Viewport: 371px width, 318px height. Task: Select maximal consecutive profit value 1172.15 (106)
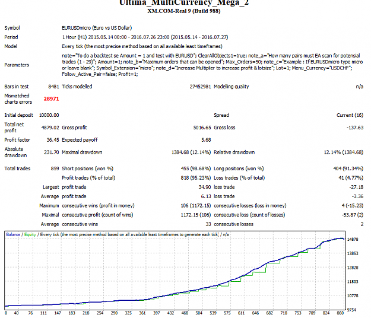(196, 215)
